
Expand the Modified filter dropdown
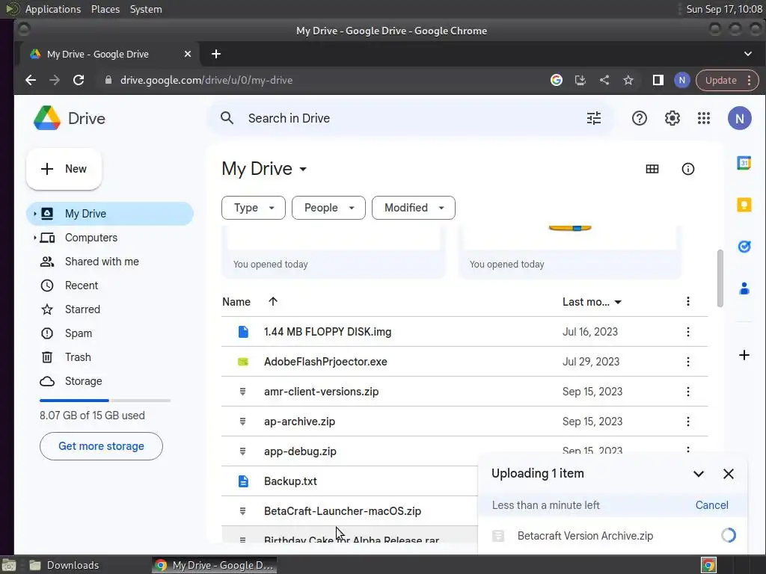(413, 208)
